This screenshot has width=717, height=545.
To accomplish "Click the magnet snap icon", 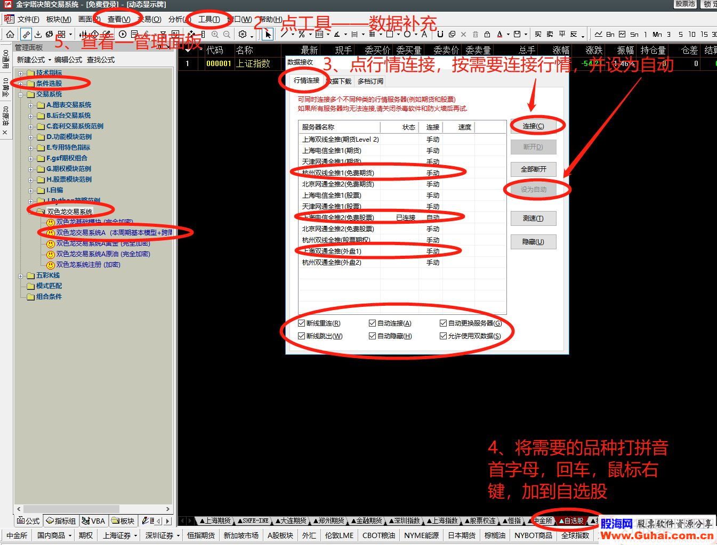I will [x=440, y=34].
